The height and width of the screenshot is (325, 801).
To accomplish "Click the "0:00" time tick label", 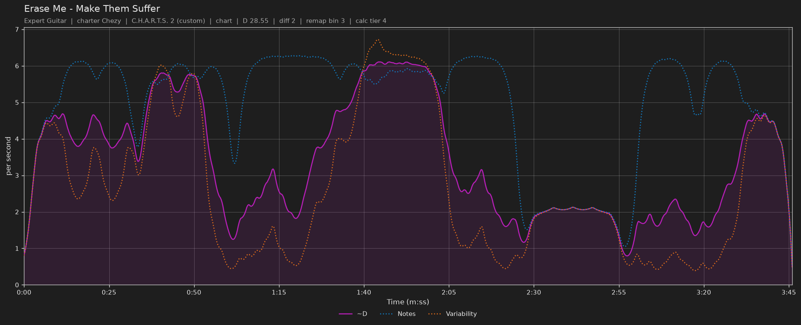I will point(24,293).
